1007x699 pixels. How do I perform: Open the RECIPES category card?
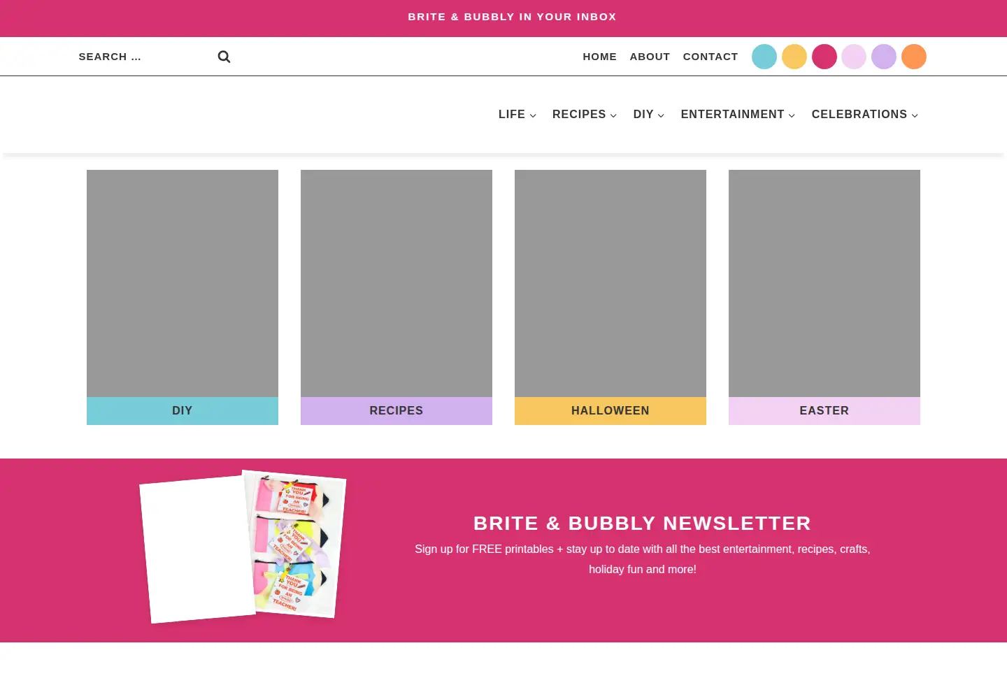397,297
